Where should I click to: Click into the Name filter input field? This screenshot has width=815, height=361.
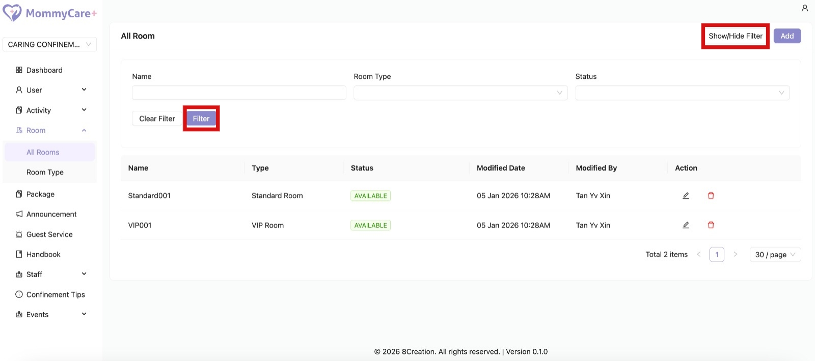239,93
